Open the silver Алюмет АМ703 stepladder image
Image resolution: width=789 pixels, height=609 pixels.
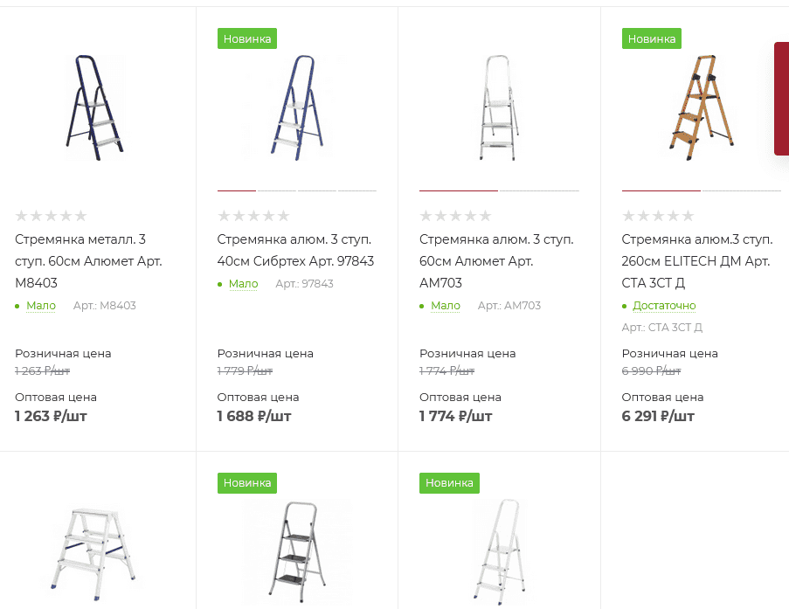[x=499, y=107]
